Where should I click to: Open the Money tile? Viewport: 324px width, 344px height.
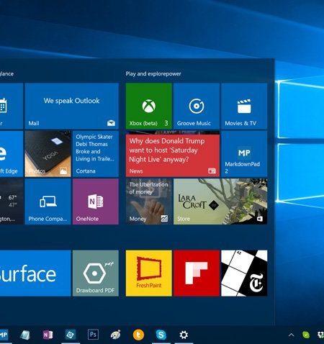(x=149, y=202)
